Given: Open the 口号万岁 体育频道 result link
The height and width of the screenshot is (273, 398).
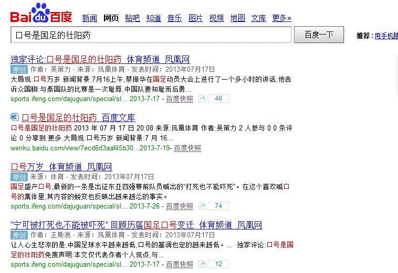Looking at the screenshot, I should pos(61,167).
